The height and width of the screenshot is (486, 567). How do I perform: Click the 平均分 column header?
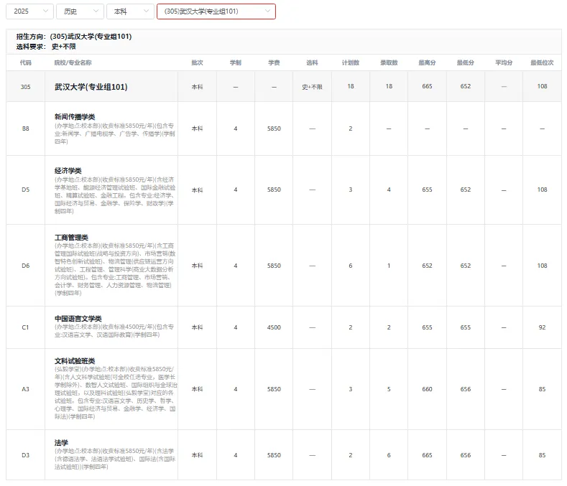tap(504, 62)
